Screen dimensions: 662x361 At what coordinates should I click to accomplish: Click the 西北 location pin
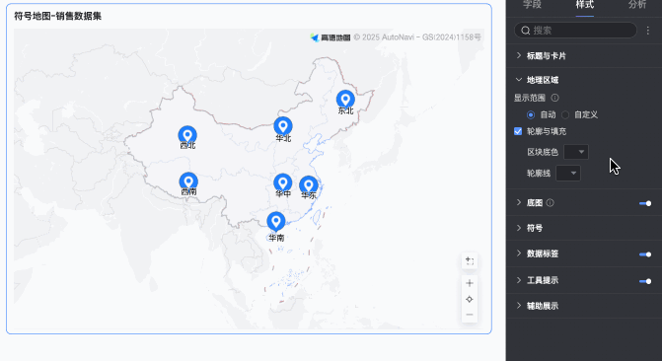187,135
